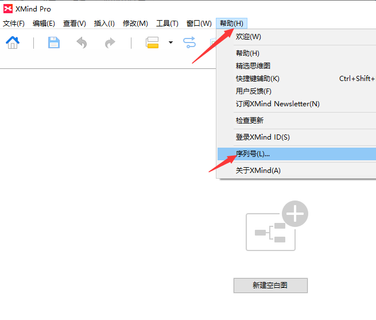The height and width of the screenshot is (320, 376).
Task: Open 关于XMind(A) menu item
Action: click(297, 171)
